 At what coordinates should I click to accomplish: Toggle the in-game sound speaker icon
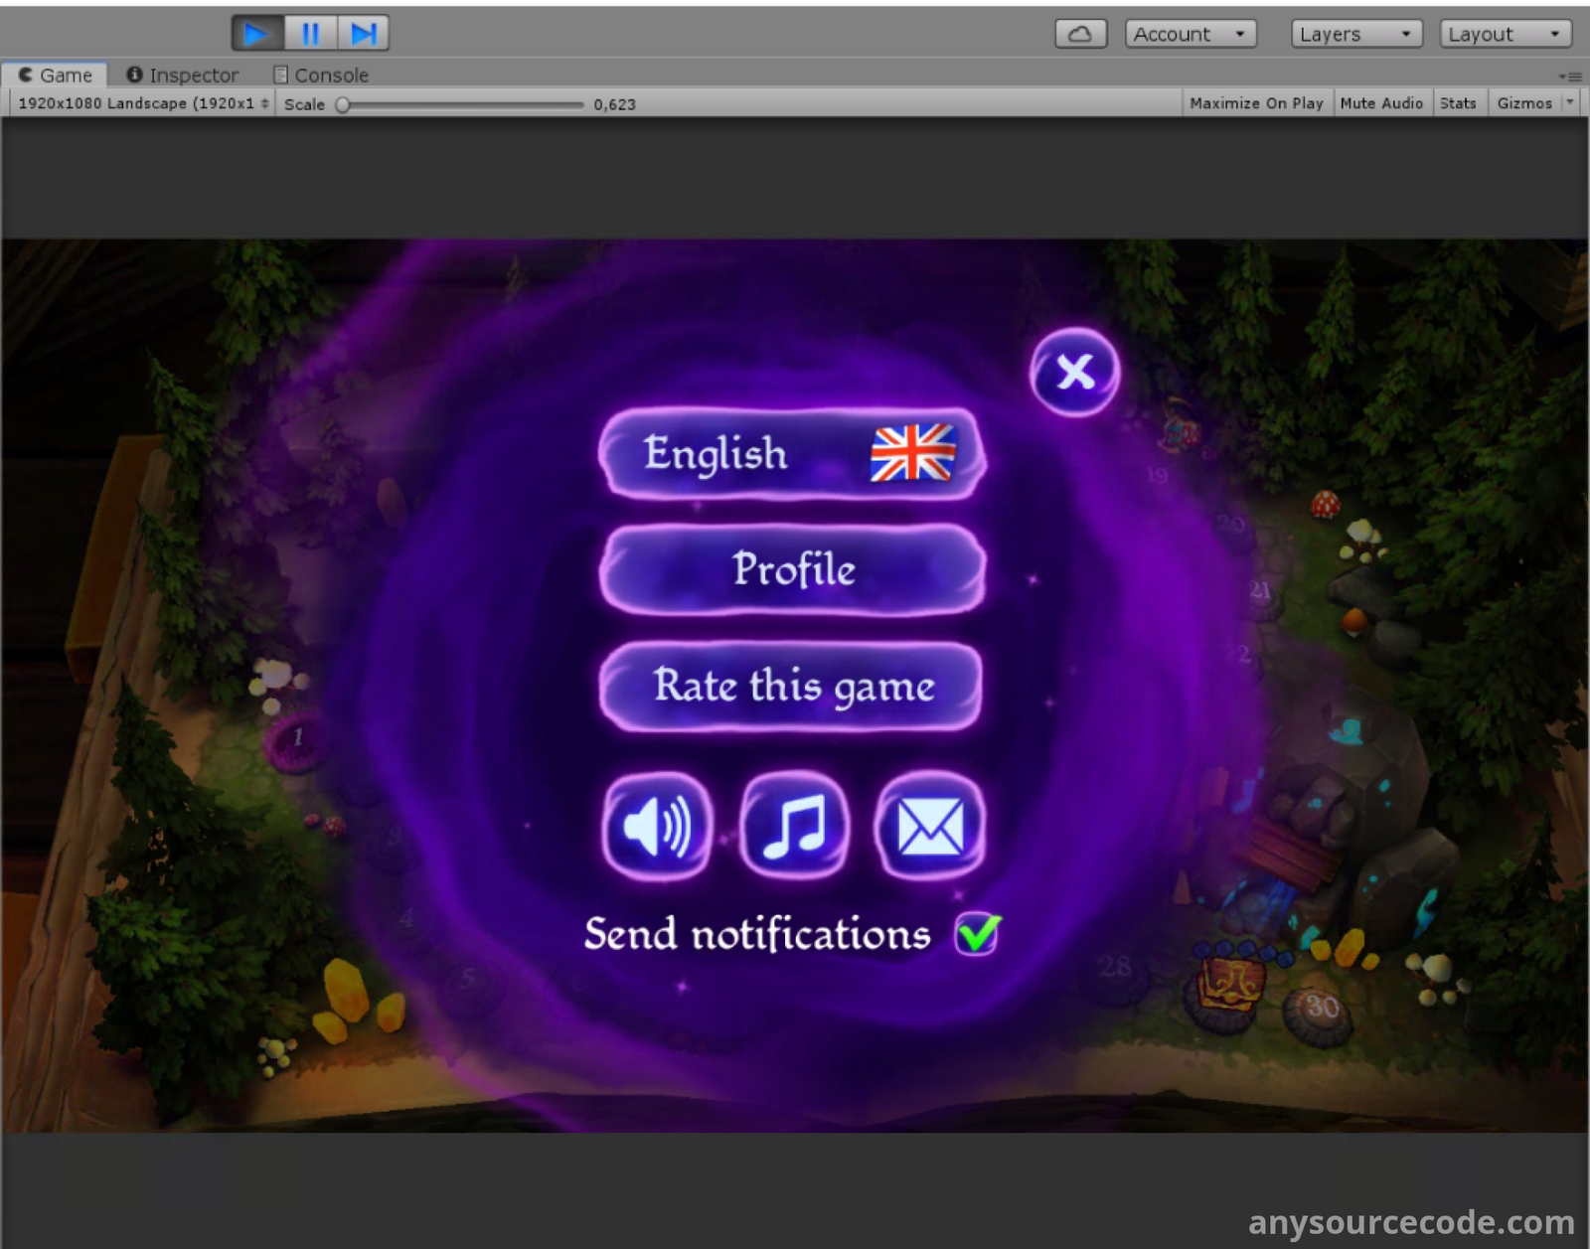coord(657,826)
